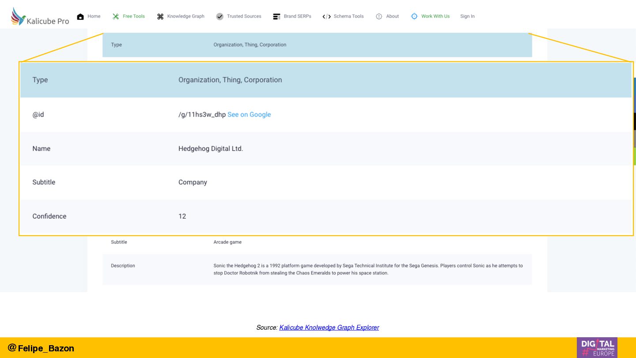This screenshot has width=636, height=358.
Task: Click the About info icon
Action: coord(379,16)
